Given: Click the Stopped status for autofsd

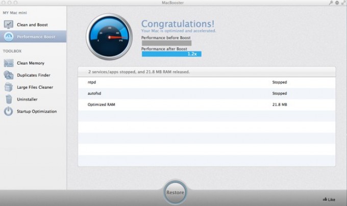Looking at the screenshot, I should point(280,93).
